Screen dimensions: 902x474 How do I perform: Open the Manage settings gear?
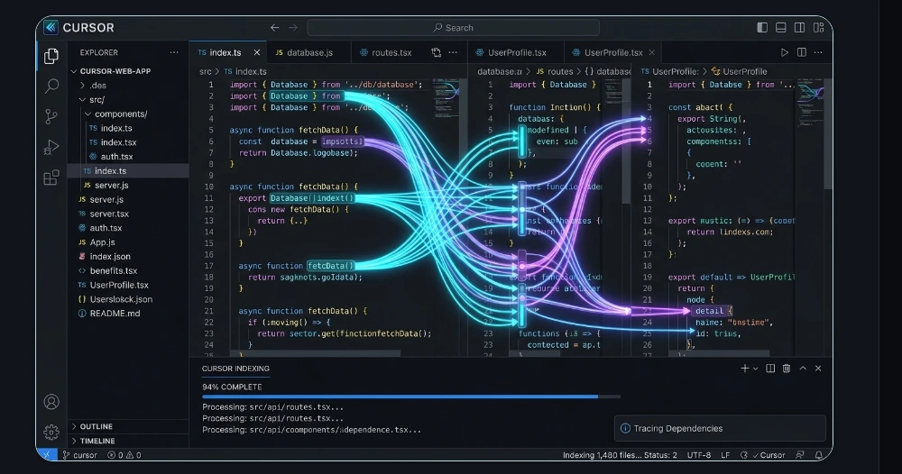(51, 432)
